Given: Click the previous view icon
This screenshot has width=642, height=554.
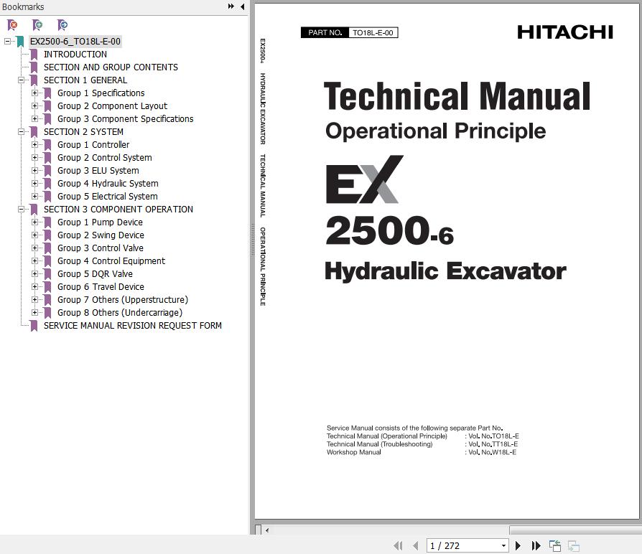Looking at the screenshot, I should click(555, 546).
